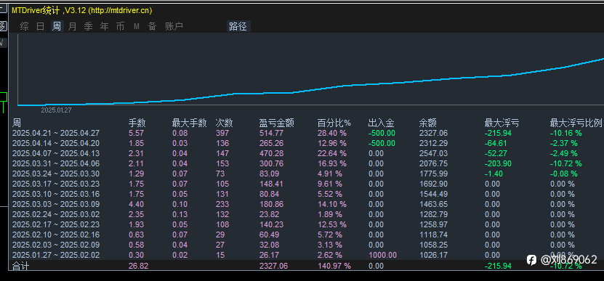
Task: Click the 盈亏金额 column header
Action: click(x=277, y=123)
